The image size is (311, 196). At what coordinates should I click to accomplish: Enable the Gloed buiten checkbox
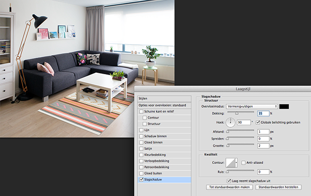coord(141,173)
